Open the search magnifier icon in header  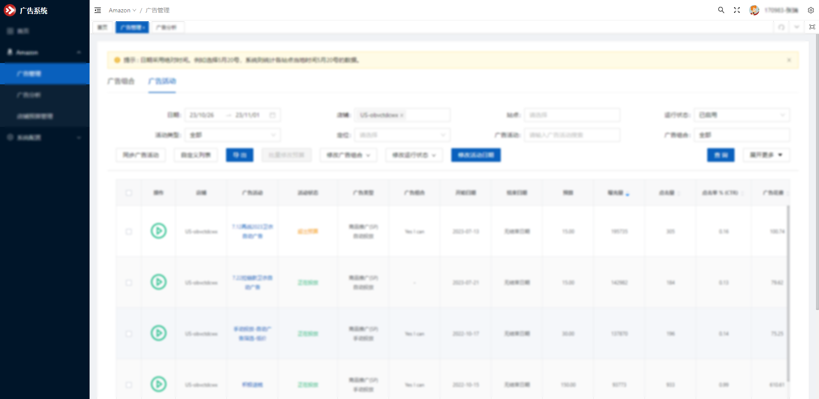point(721,10)
